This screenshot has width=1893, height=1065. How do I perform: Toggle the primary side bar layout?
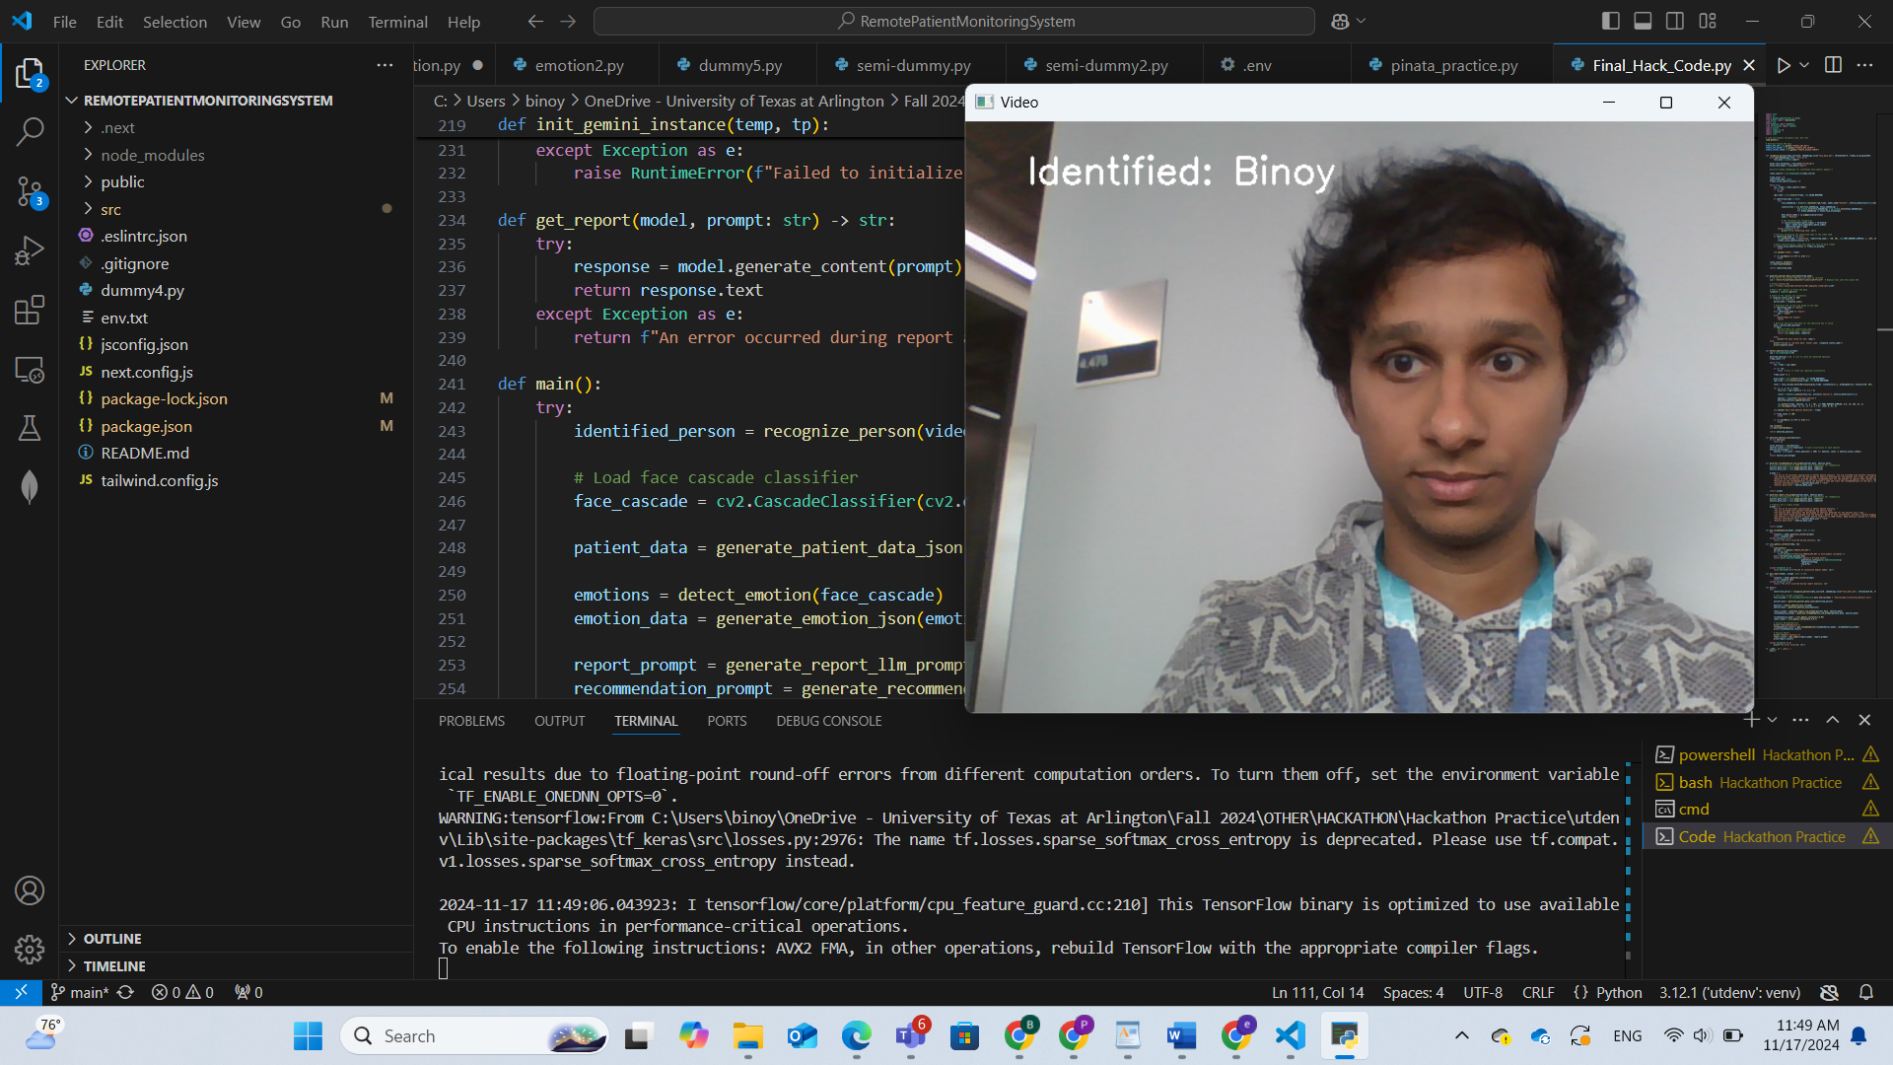click(1611, 21)
